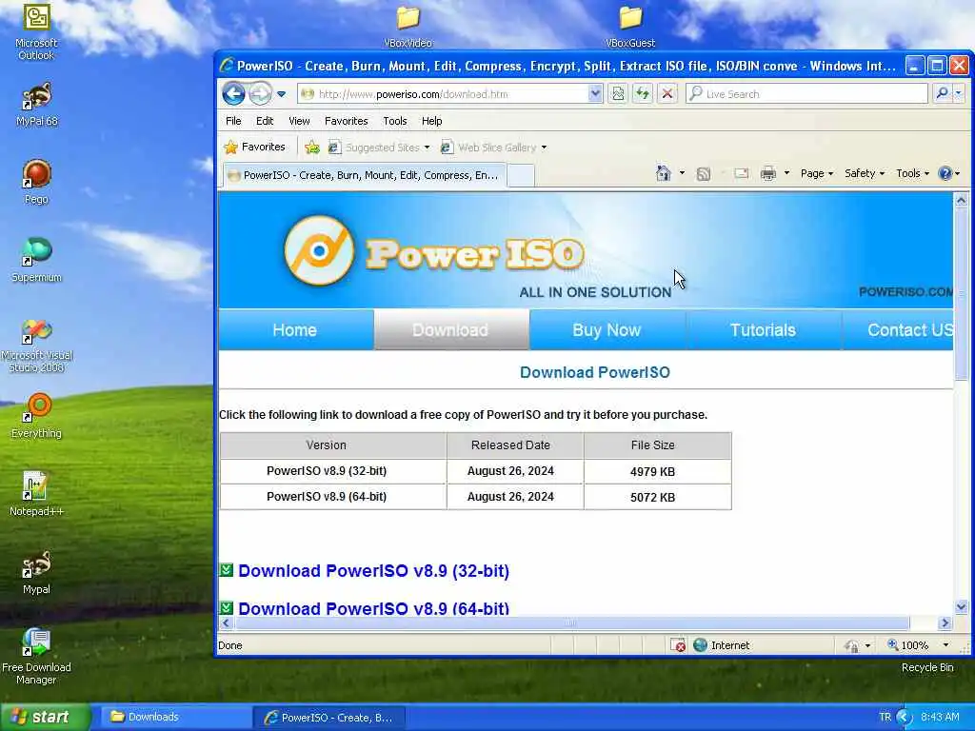The image size is (975, 731).
Task: Open the Tools menu in menu bar
Action: coord(395,121)
